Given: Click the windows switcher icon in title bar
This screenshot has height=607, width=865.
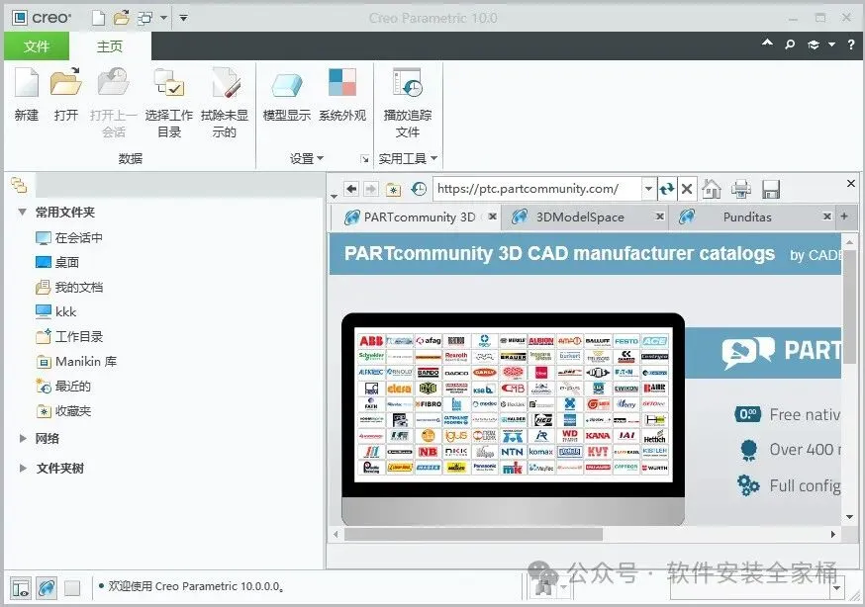Looking at the screenshot, I should 145,18.
